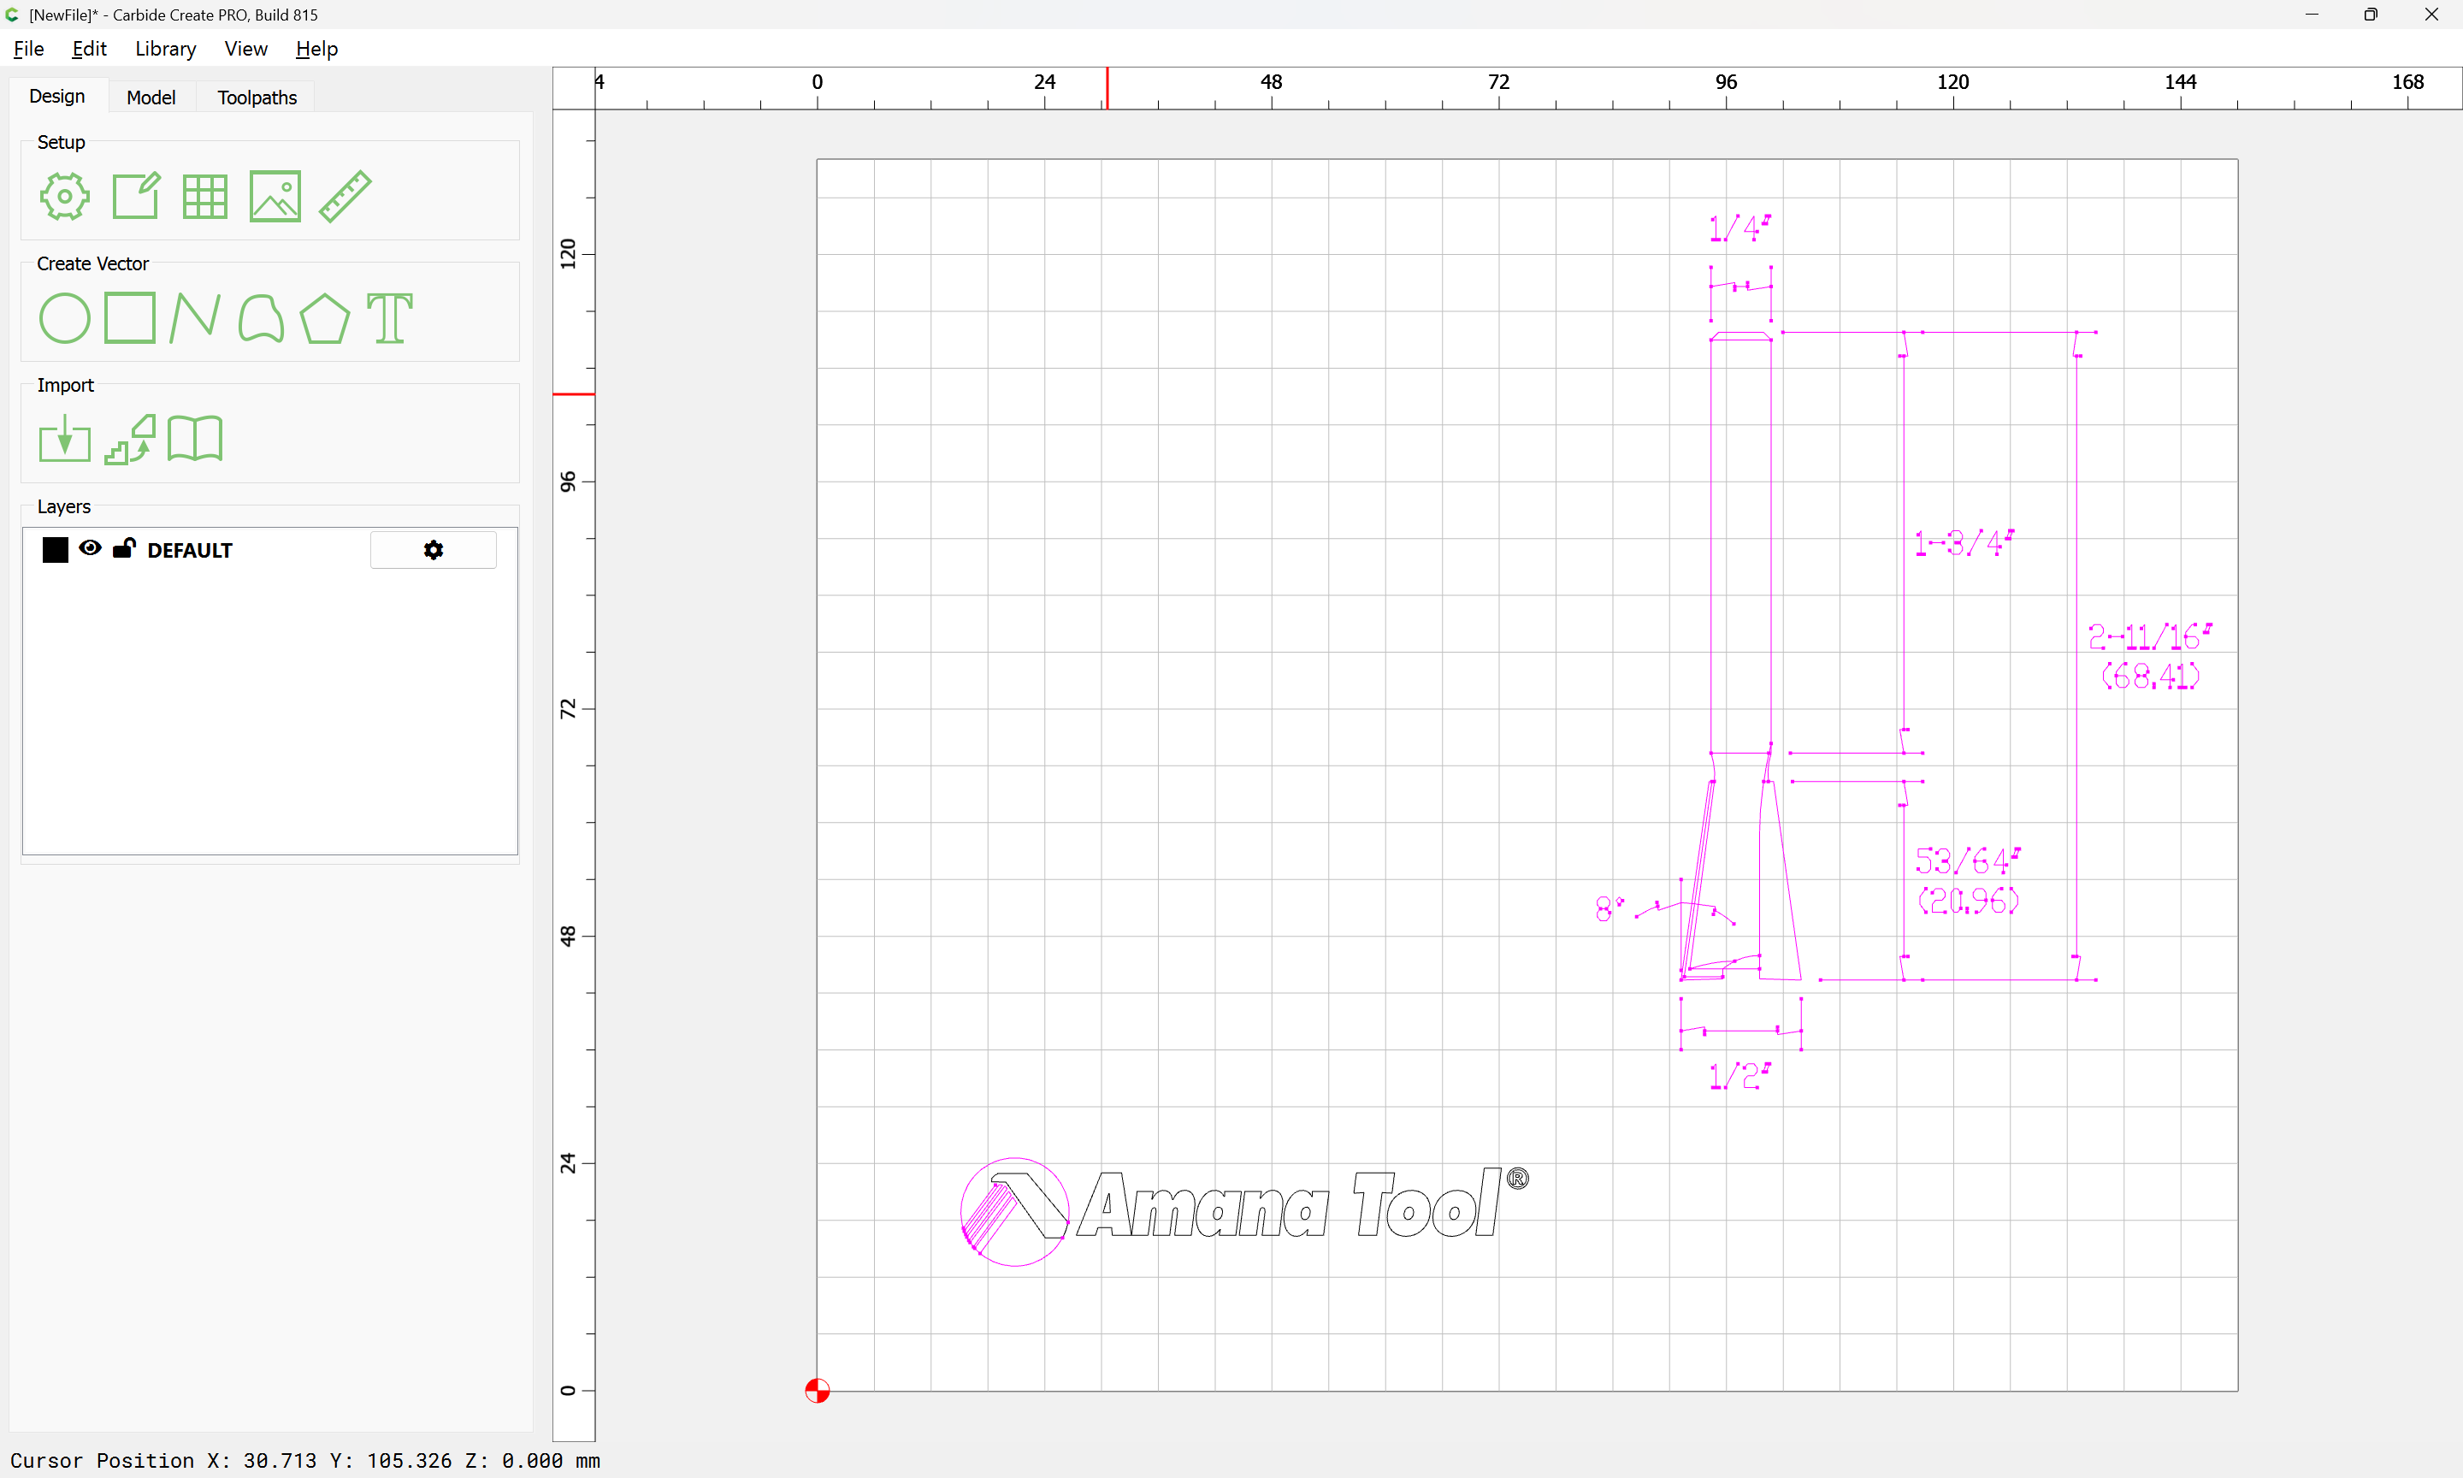Minimize the Carbide Create window
2463x1478 pixels.
pyautogui.click(x=2312, y=15)
